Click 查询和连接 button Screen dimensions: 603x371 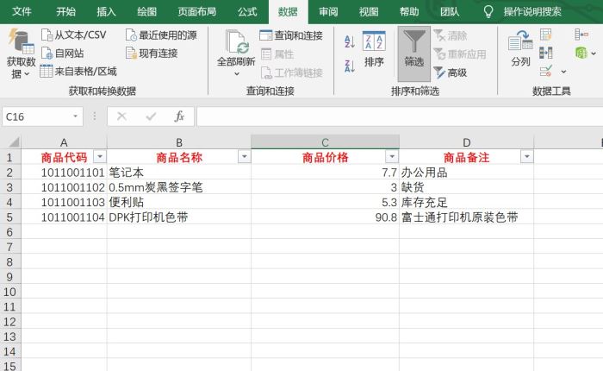pos(291,35)
